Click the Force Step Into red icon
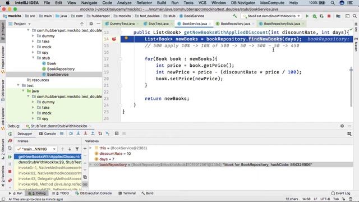This screenshot has height=202, width=359. (x=85, y=134)
